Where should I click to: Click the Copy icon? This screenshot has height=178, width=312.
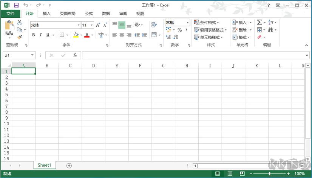click(x=20, y=30)
